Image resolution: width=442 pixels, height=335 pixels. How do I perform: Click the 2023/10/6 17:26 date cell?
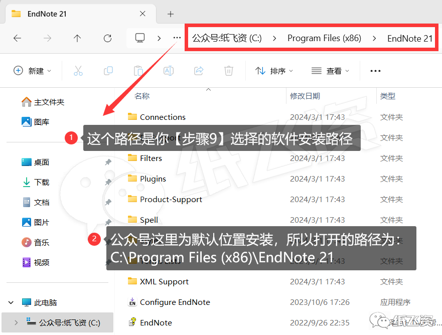320,302
